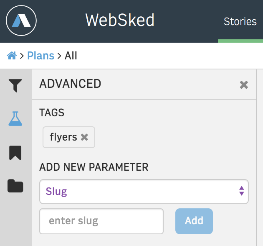Click the purple dropdown arrows
263x246 pixels.
point(242,191)
